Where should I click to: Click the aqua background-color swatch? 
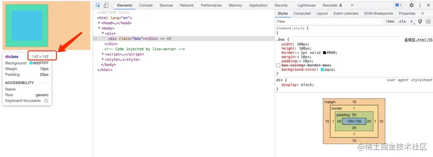tap(322, 70)
